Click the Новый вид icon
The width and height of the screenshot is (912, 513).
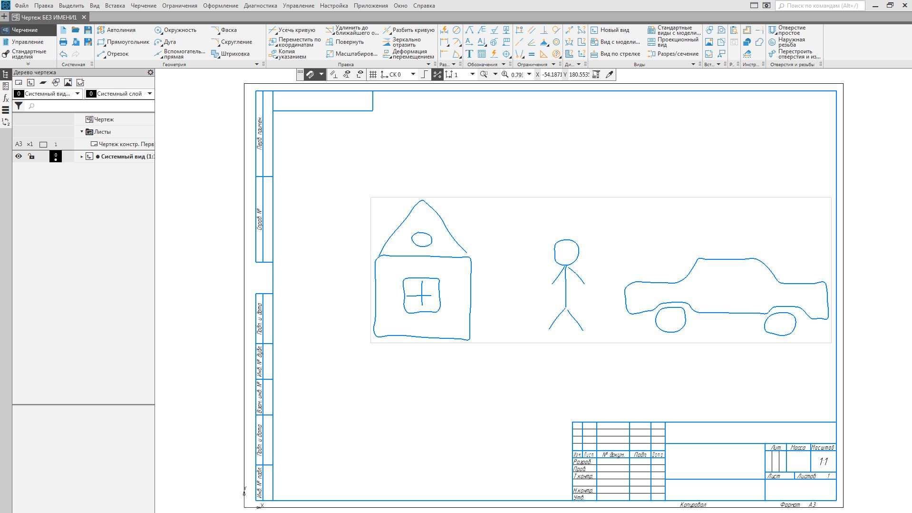point(610,30)
